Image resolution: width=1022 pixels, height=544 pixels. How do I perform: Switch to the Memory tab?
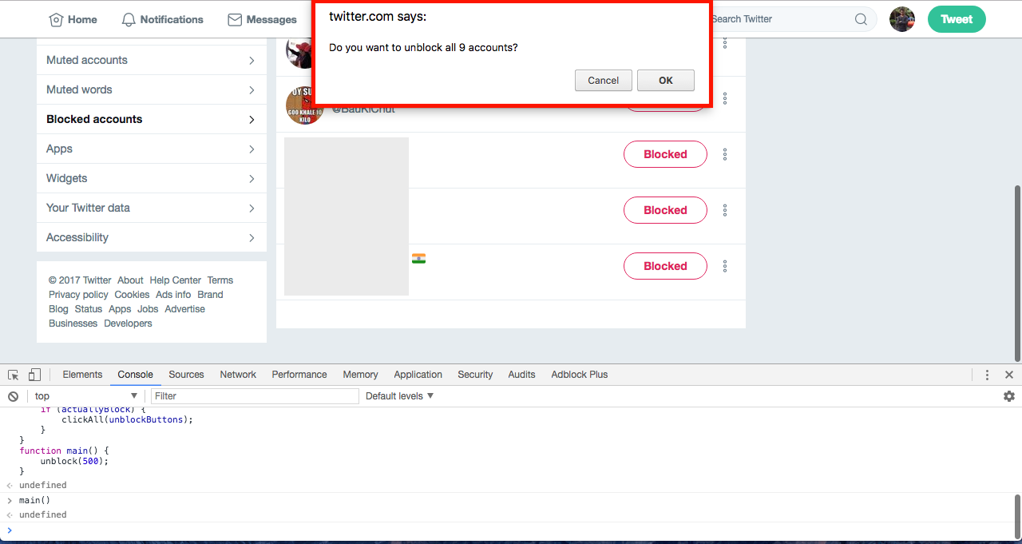(x=360, y=375)
